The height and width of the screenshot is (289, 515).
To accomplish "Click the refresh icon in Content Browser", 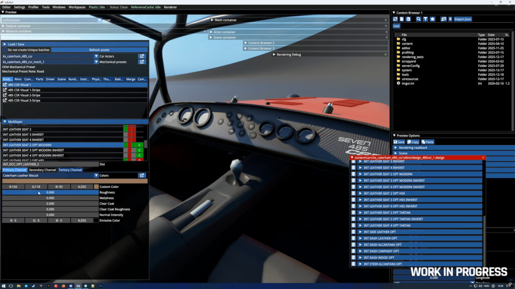I will 395,19.
